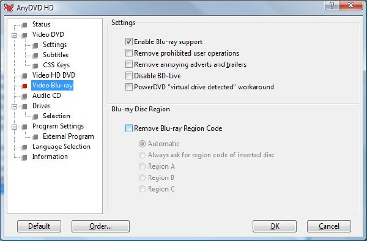Click the square icon next to Audio CD
This screenshot has width=367, height=241.
coord(24,96)
